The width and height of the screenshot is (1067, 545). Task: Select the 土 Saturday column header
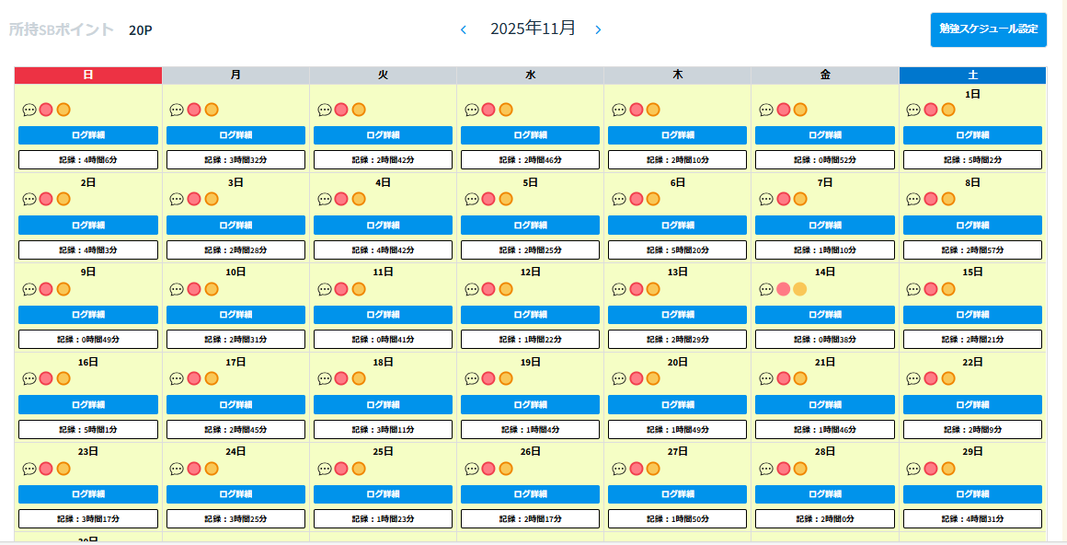pyautogui.click(x=972, y=75)
